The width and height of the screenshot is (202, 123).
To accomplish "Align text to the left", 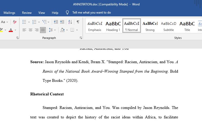I will point(24,30).
